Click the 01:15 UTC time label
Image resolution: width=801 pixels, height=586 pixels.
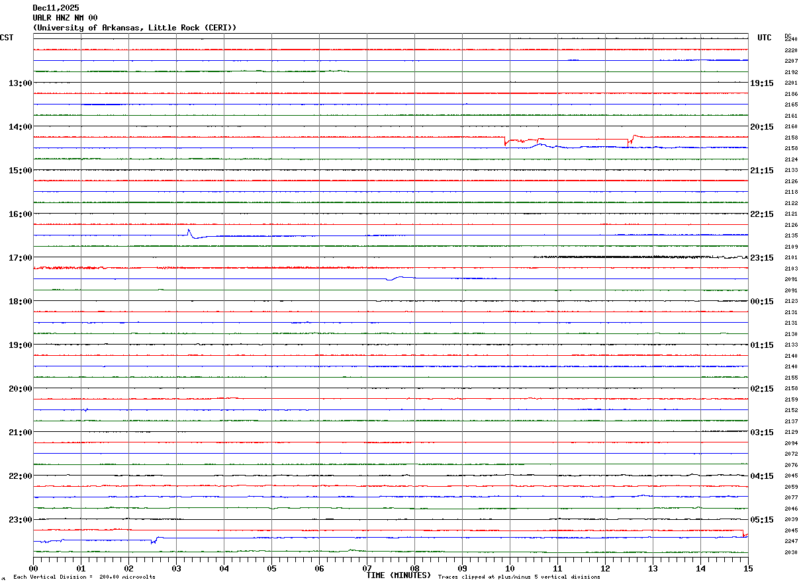point(762,345)
